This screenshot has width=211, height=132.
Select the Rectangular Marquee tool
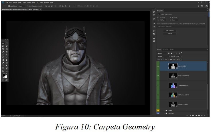pos(7,43)
